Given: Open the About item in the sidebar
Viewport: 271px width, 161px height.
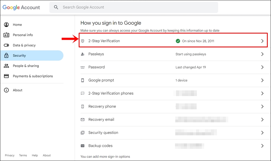Looking at the screenshot, I should (32, 90).
